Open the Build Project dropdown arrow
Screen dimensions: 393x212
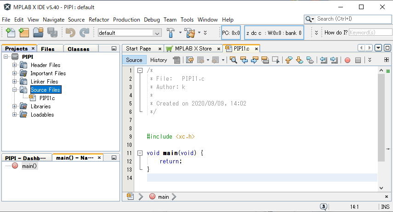pyautogui.click(x=180, y=33)
